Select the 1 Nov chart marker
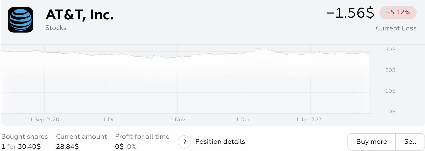This screenshot has width=425, height=151. click(178, 119)
